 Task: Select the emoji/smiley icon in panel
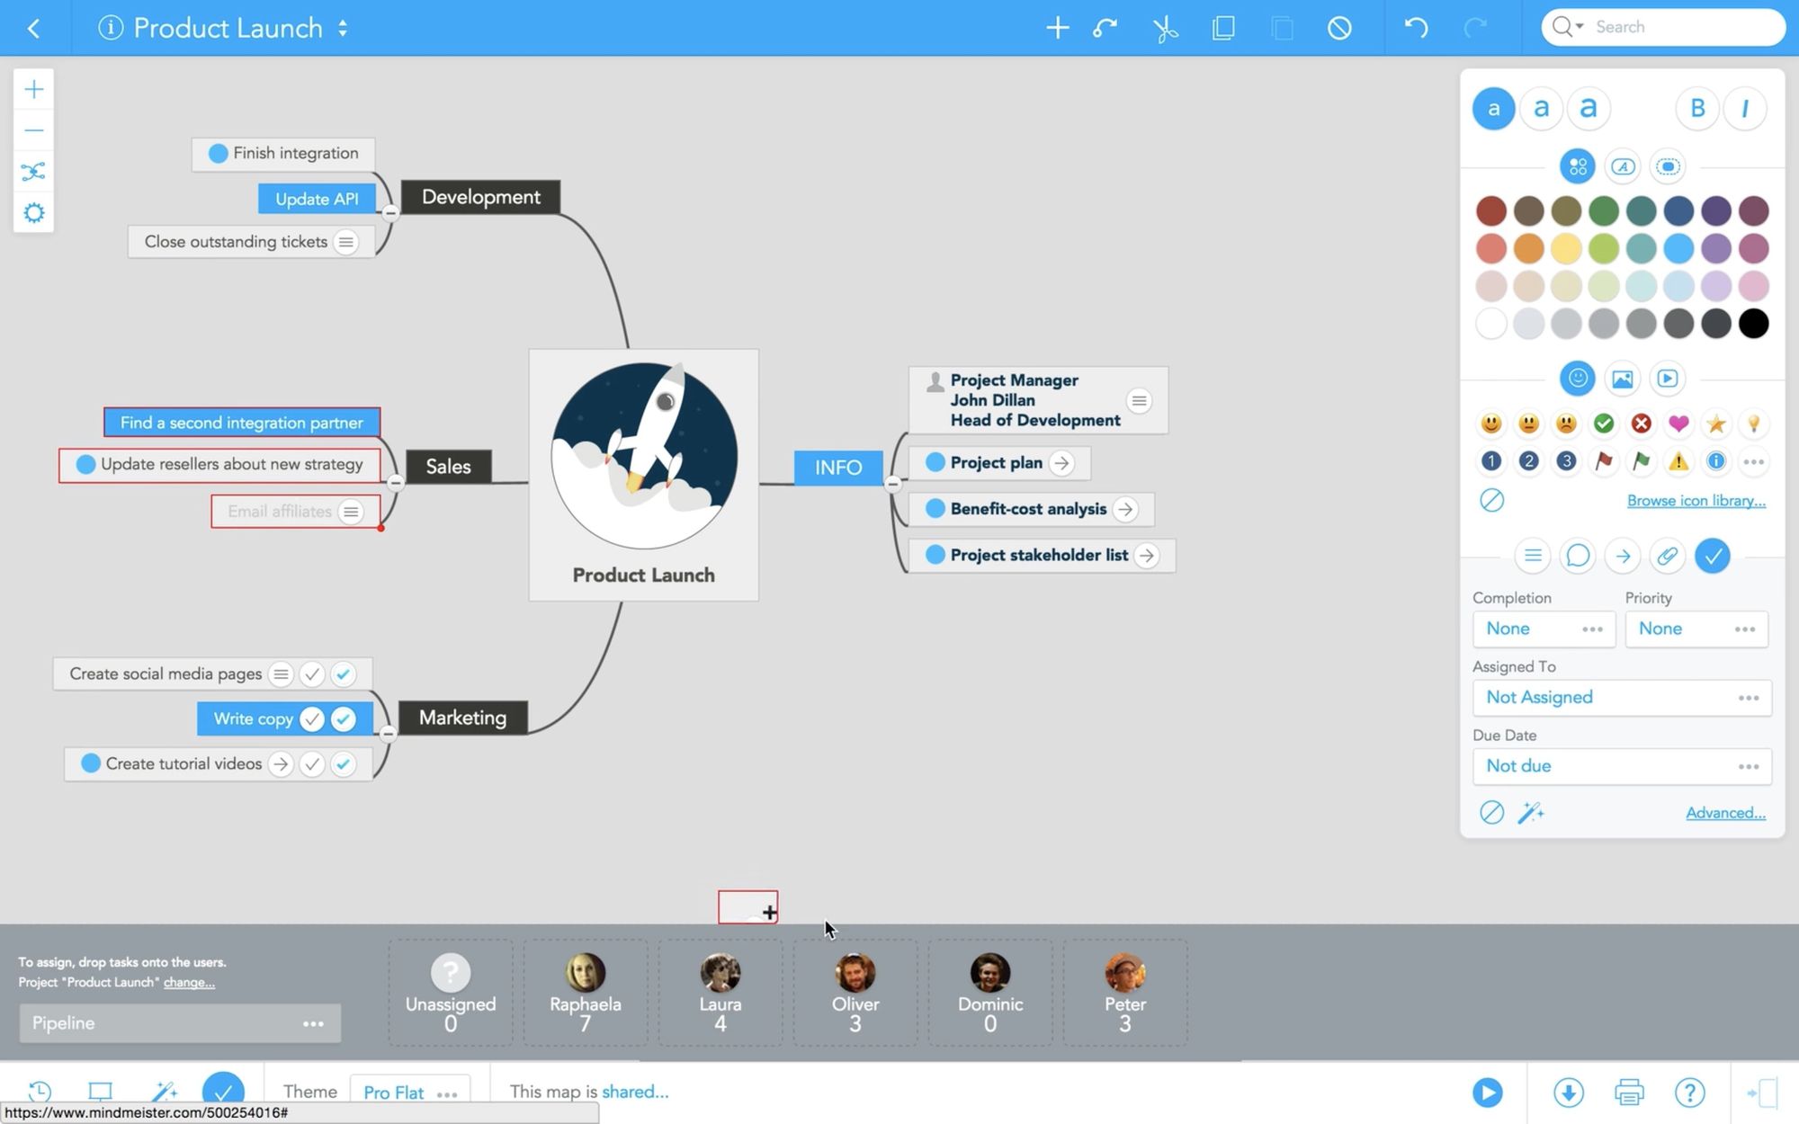[1578, 377]
